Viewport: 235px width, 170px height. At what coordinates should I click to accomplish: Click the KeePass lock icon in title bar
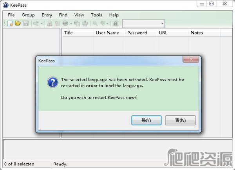click(5, 5)
